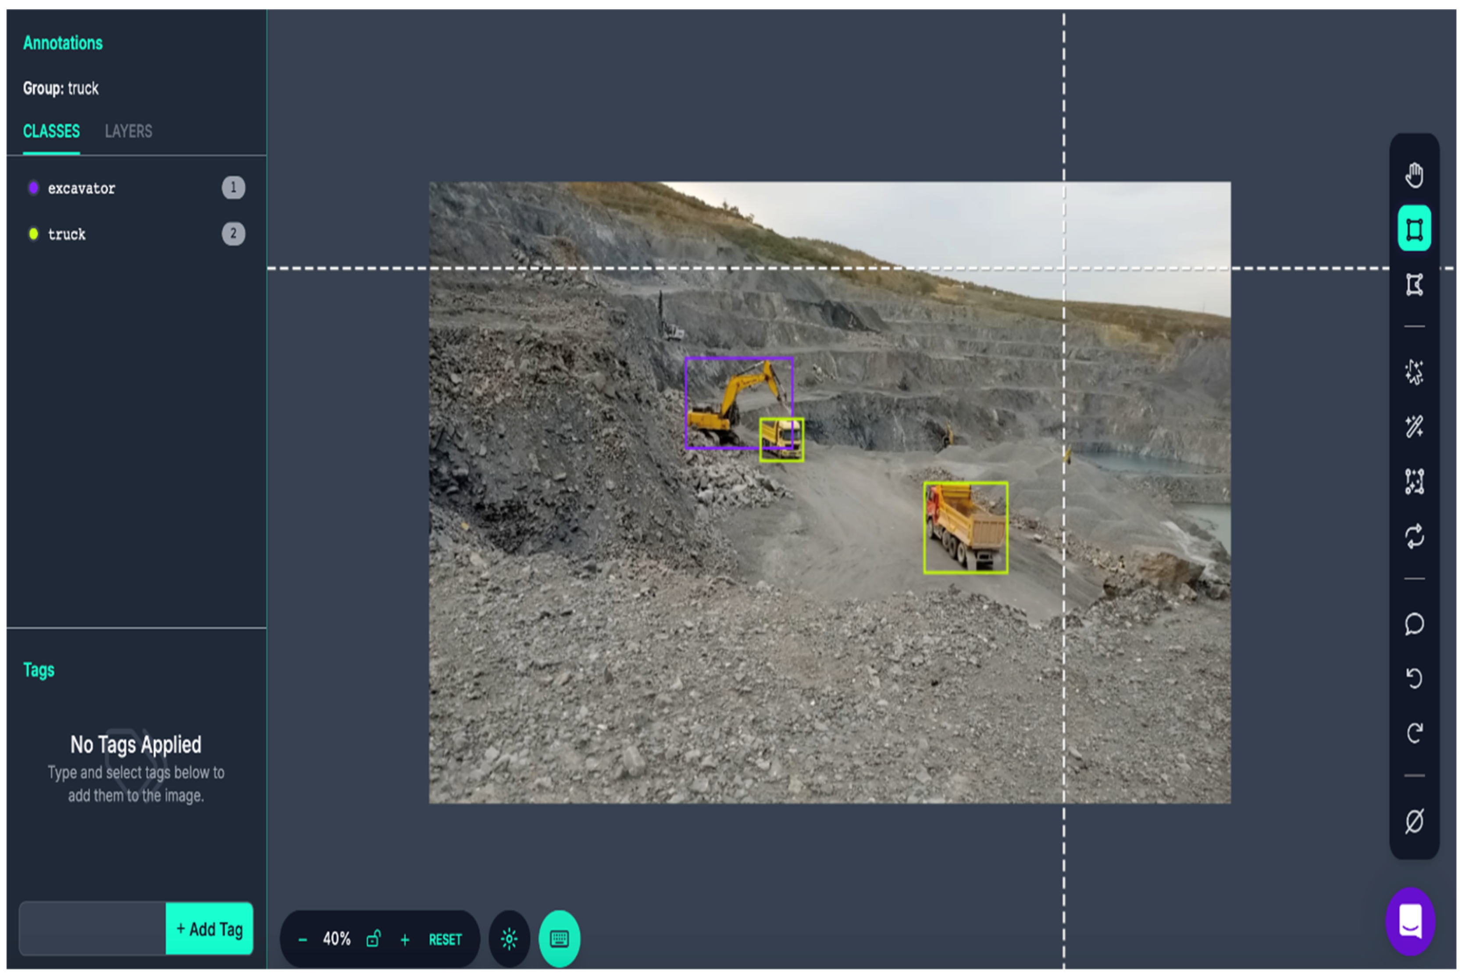This screenshot has width=1462, height=980.
Task: Toggle keyboard shortcuts panel button
Action: [x=559, y=939]
